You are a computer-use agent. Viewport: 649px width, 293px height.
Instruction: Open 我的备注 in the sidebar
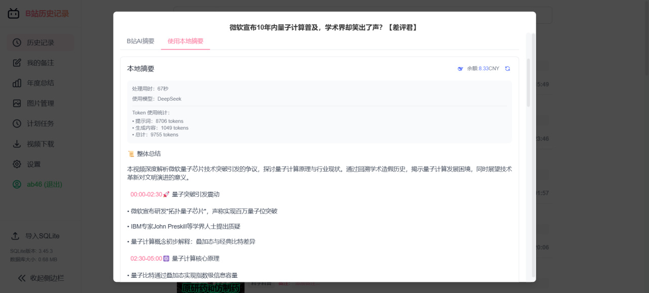pyautogui.click(x=41, y=63)
